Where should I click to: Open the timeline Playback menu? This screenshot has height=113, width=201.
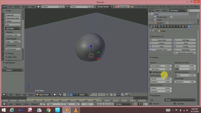coord(35,104)
